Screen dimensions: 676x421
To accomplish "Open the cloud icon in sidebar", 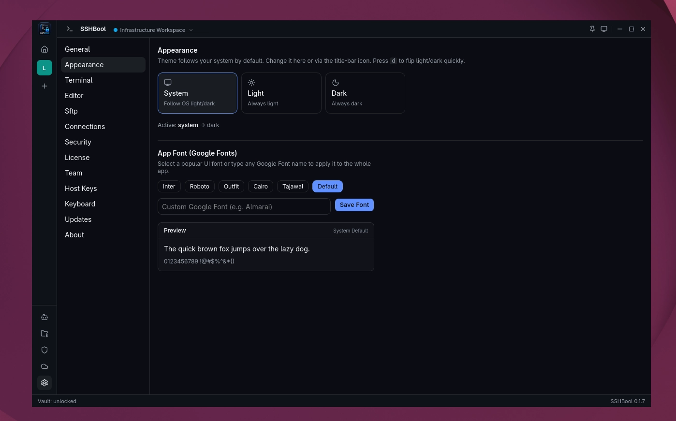I will pyautogui.click(x=44, y=366).
